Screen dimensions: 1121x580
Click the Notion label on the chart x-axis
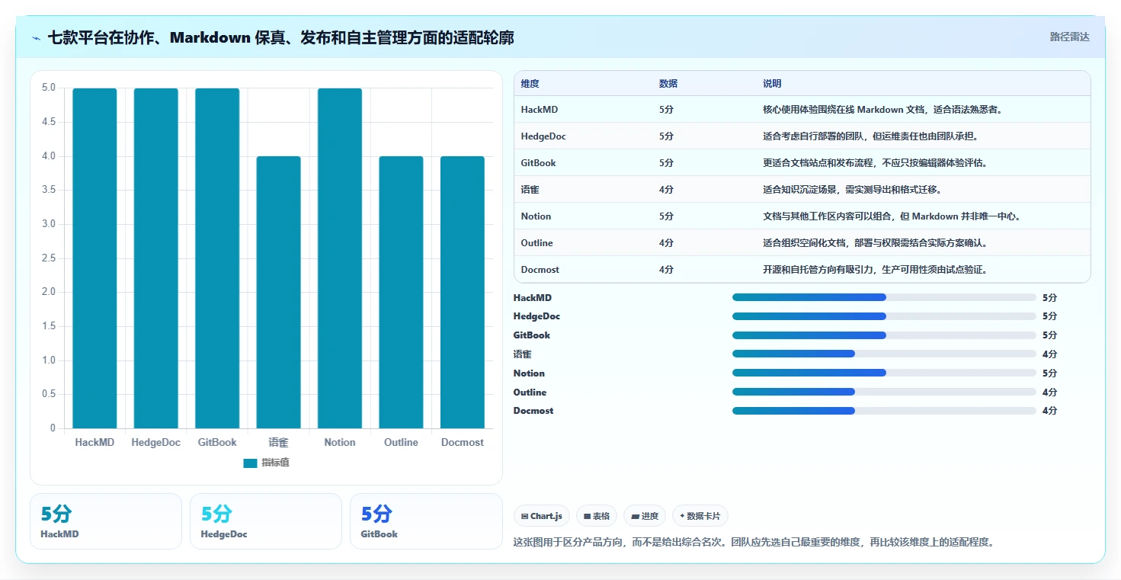point(340,442)
